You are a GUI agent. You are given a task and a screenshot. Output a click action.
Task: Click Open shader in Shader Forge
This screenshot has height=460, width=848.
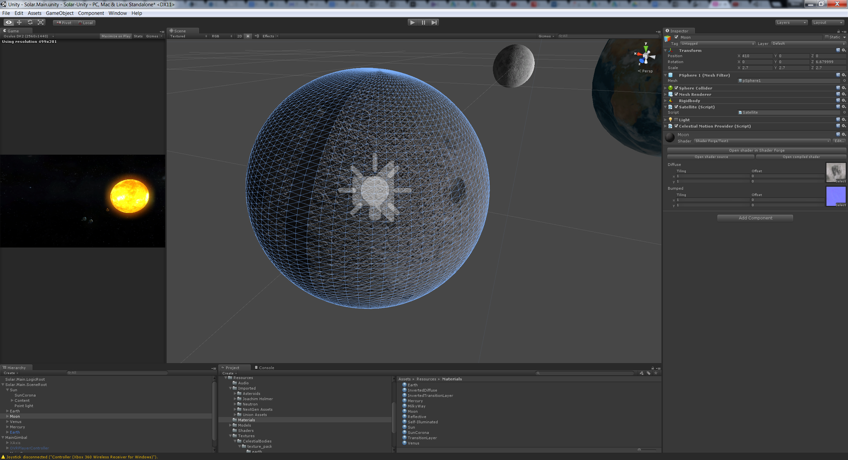pos(757,151)
